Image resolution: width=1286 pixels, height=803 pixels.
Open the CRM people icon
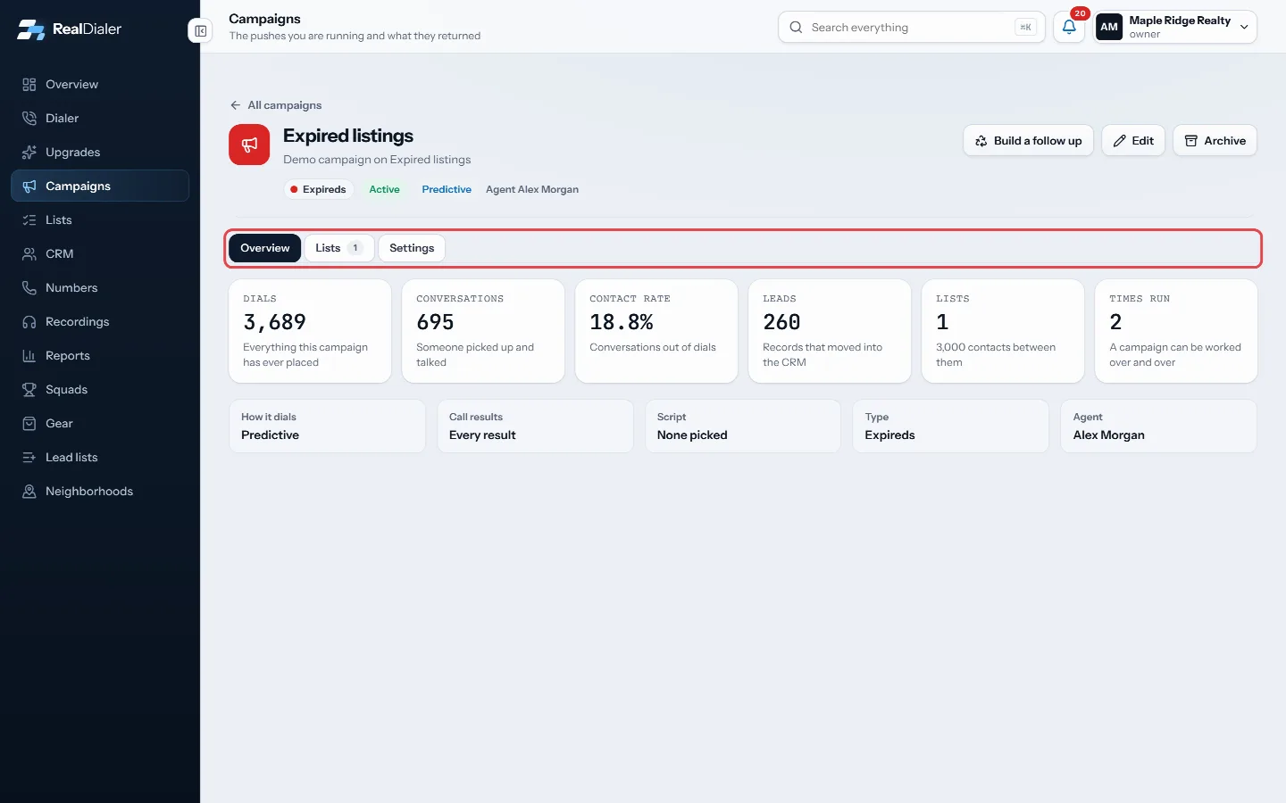(x=29, y=254)
